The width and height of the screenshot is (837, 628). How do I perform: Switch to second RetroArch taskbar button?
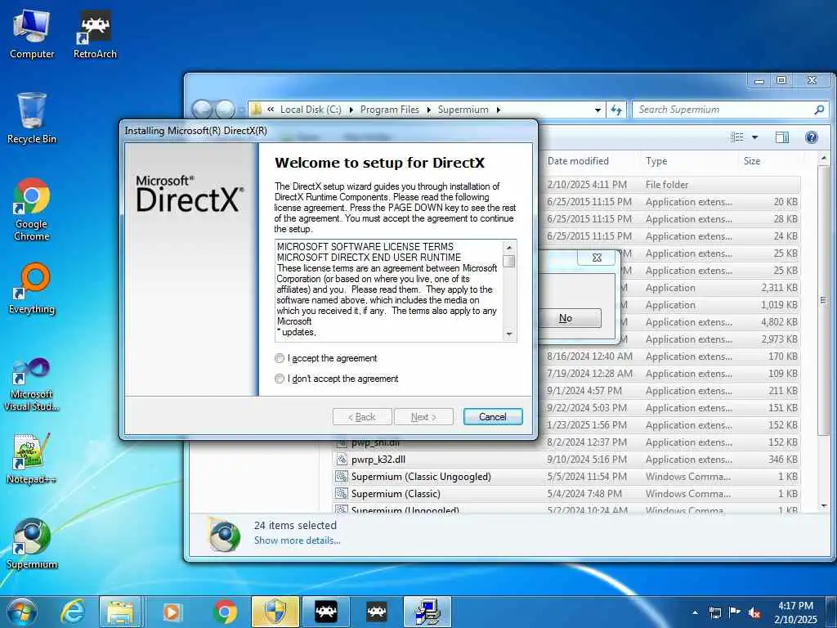(377, 612)
